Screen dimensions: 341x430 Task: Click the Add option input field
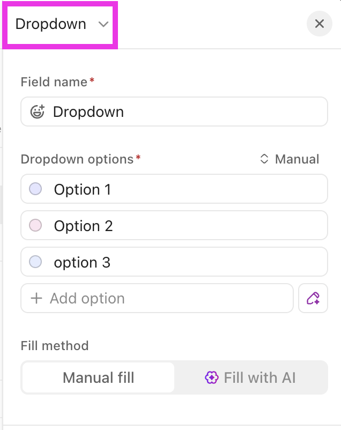pyautogui.click(x=157, y=298)
